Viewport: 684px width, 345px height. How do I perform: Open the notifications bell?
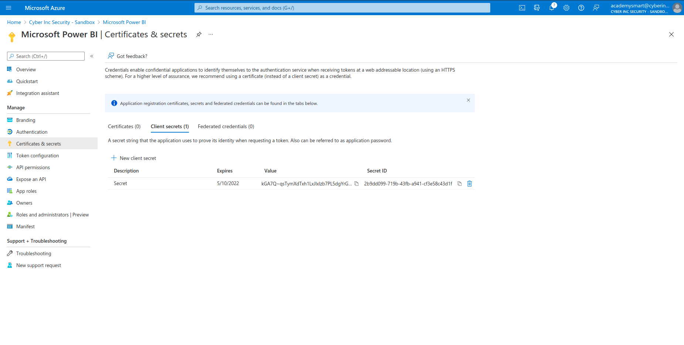tap(552, 8)
